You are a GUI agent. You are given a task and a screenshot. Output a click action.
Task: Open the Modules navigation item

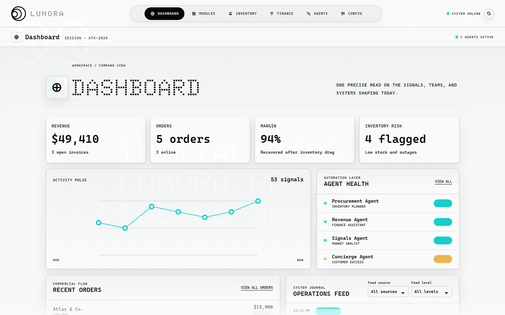click(204, 13)
